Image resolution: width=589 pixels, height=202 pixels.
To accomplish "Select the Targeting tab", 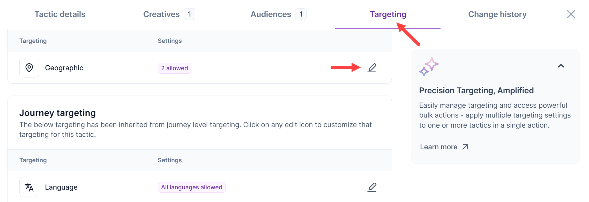I will (x=388, y=14).
